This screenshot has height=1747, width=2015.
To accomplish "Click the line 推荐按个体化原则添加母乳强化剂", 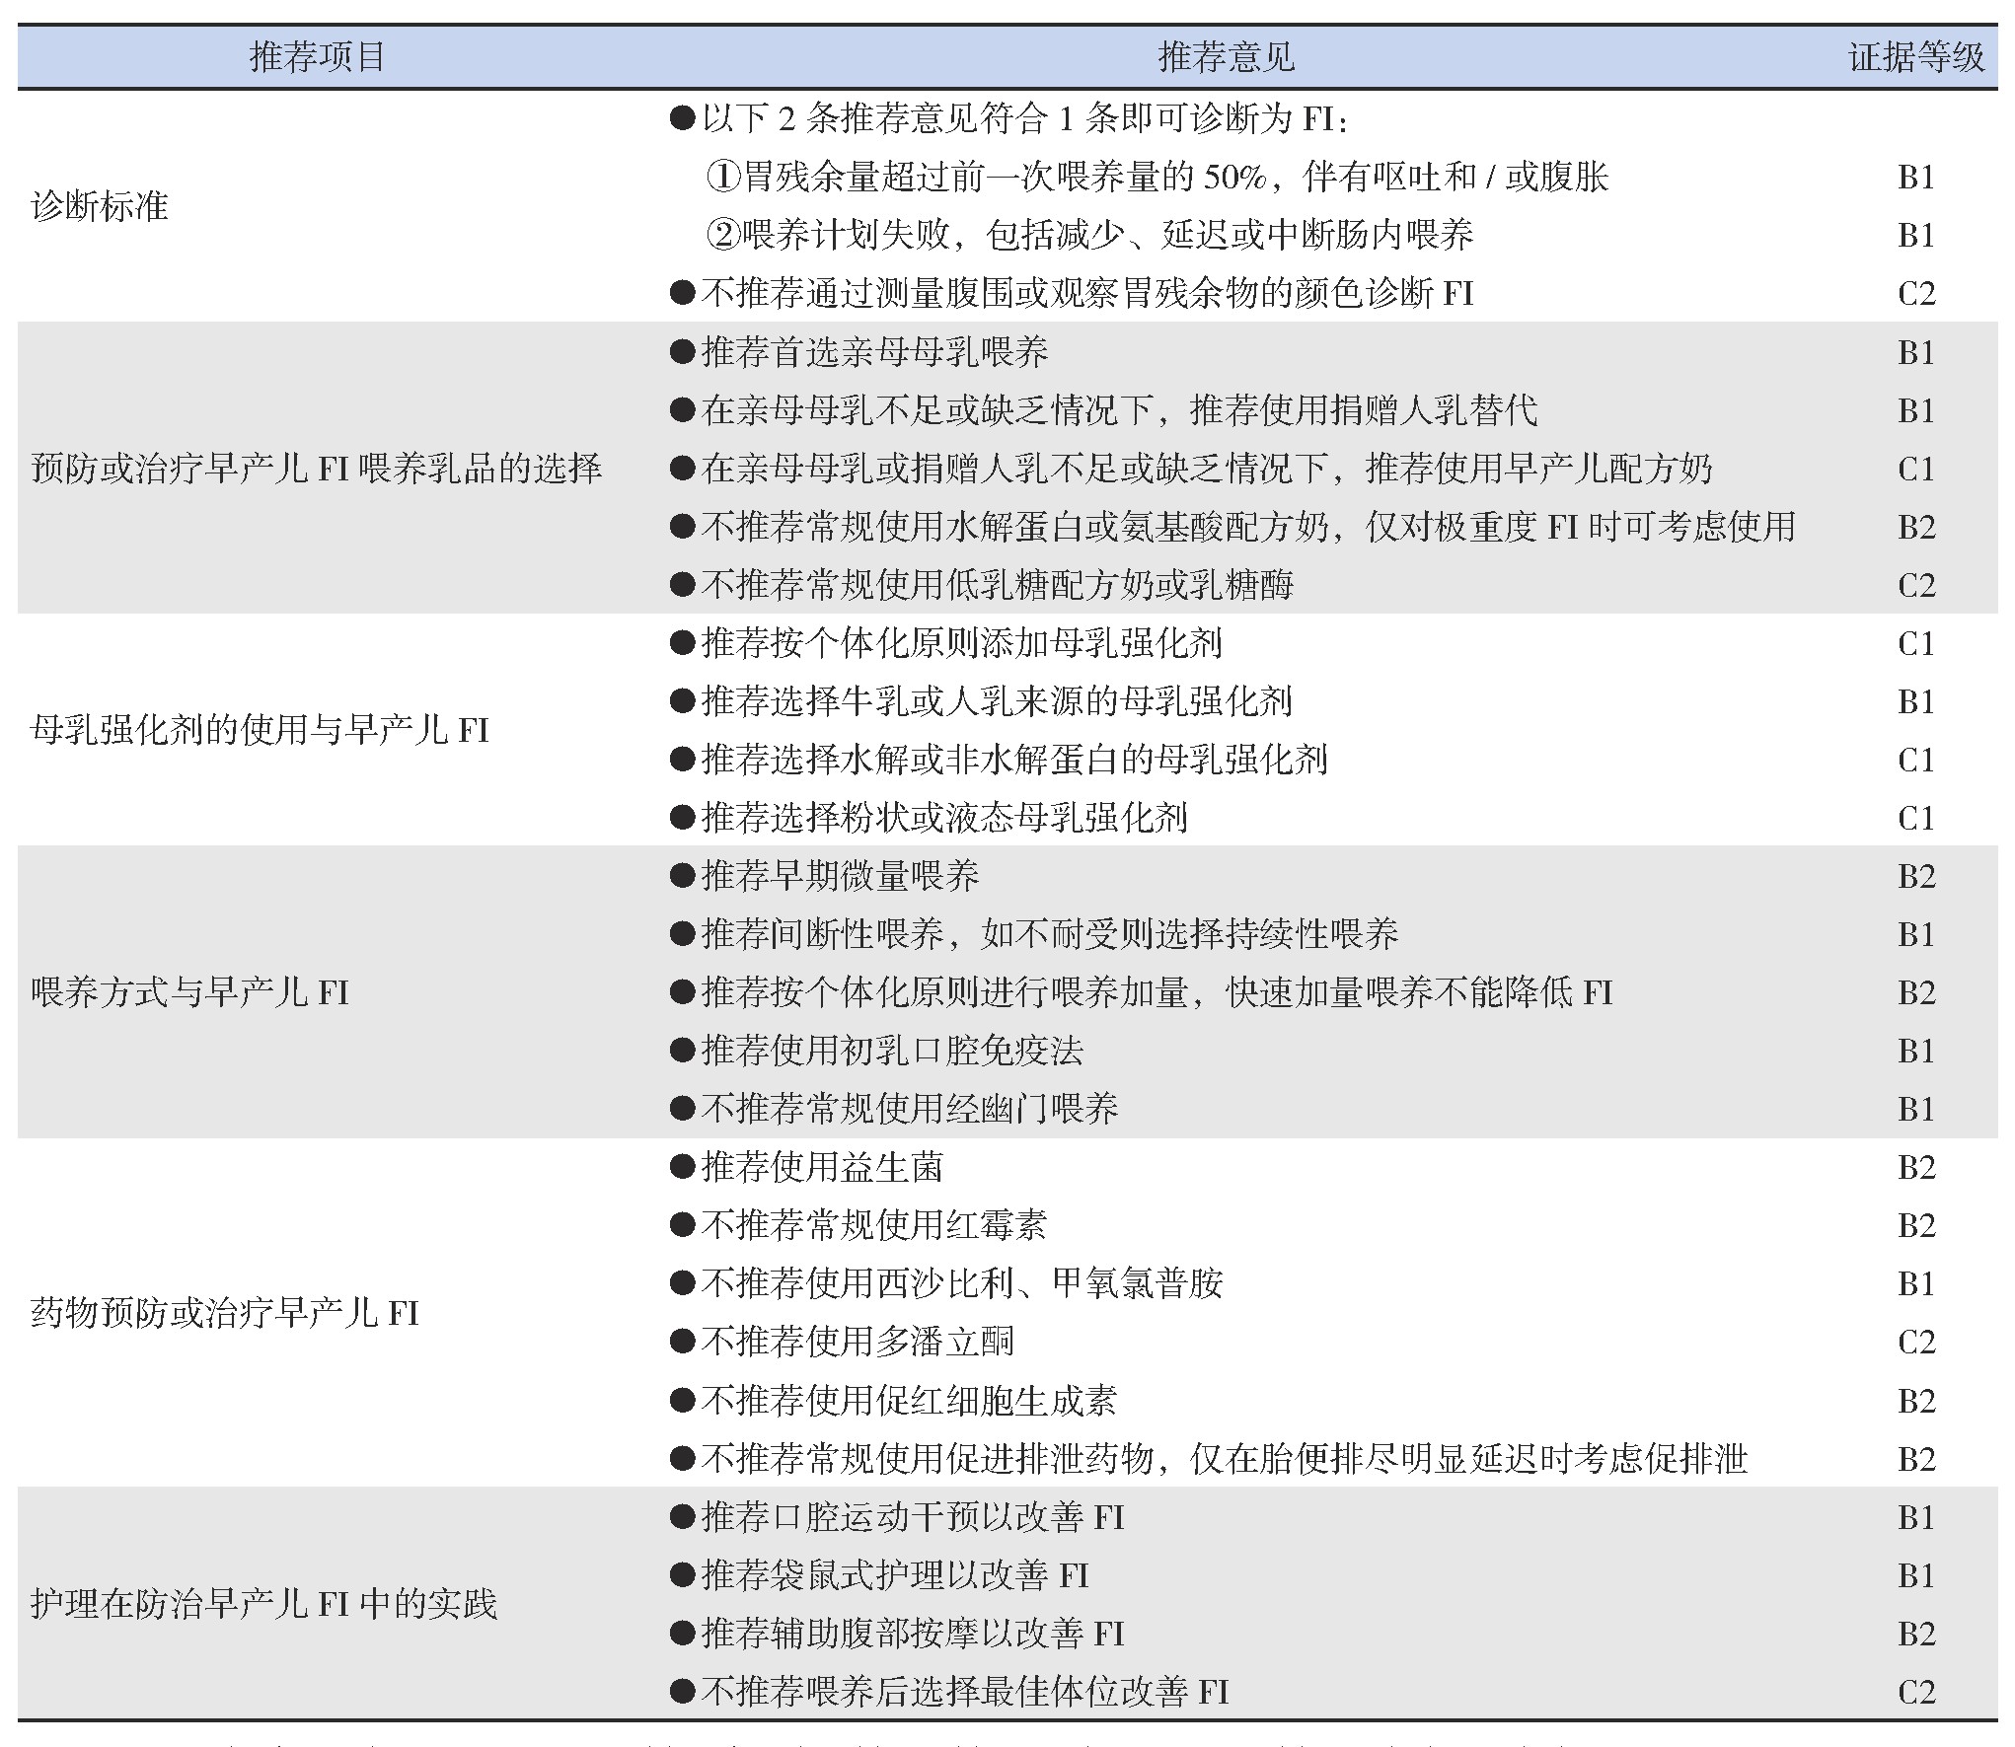I will click(x=946, y=643).
